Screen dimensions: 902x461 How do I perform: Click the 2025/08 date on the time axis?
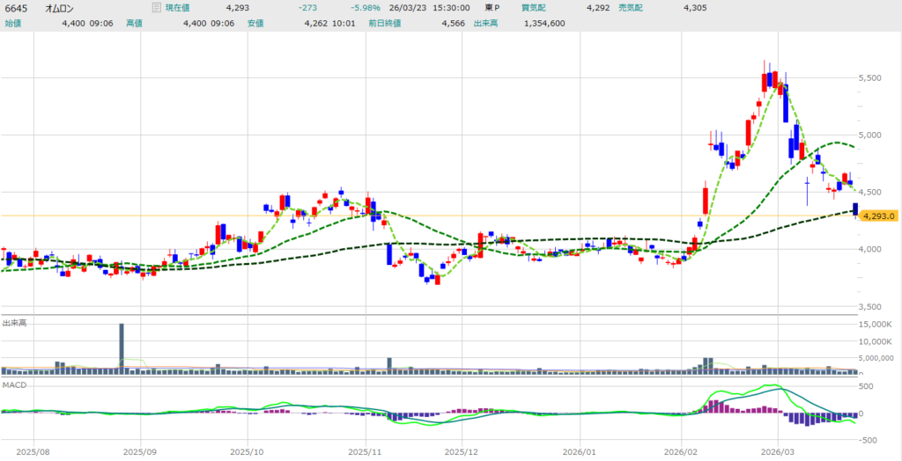tap(32, 449)
